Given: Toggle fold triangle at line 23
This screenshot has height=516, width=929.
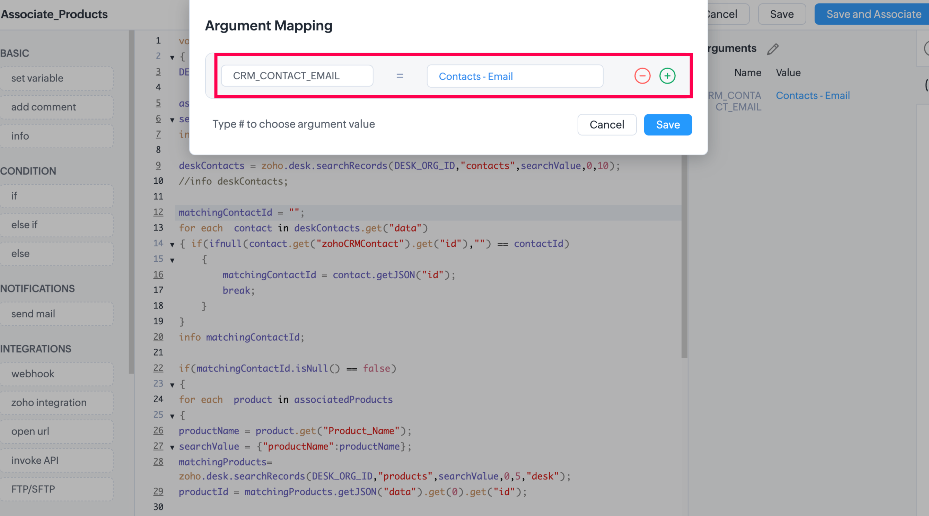Looking at the screenshot, I should (172, 385).
